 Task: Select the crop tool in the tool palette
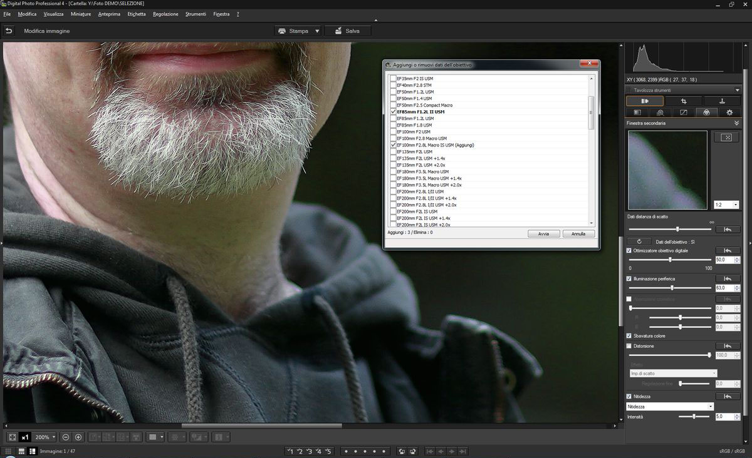pyautogui.click(x=683, y=101)
